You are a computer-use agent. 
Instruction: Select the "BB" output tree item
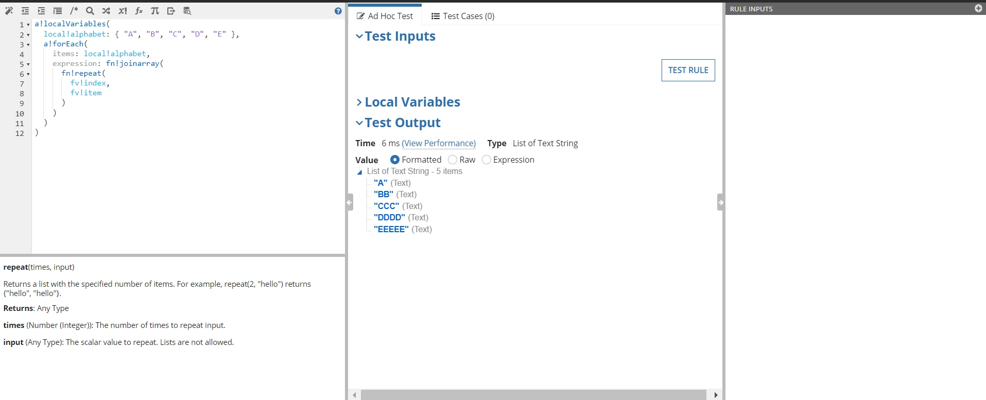(395, 194)
